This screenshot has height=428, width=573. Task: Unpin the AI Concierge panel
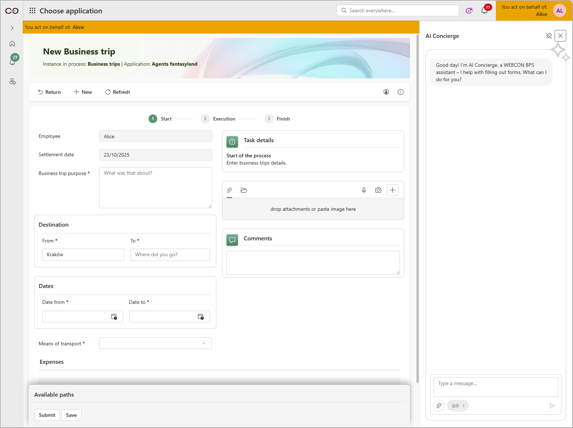click(548, 36)
